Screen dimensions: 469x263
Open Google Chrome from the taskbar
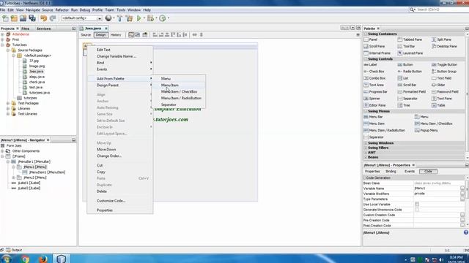(x=25, y=259)
